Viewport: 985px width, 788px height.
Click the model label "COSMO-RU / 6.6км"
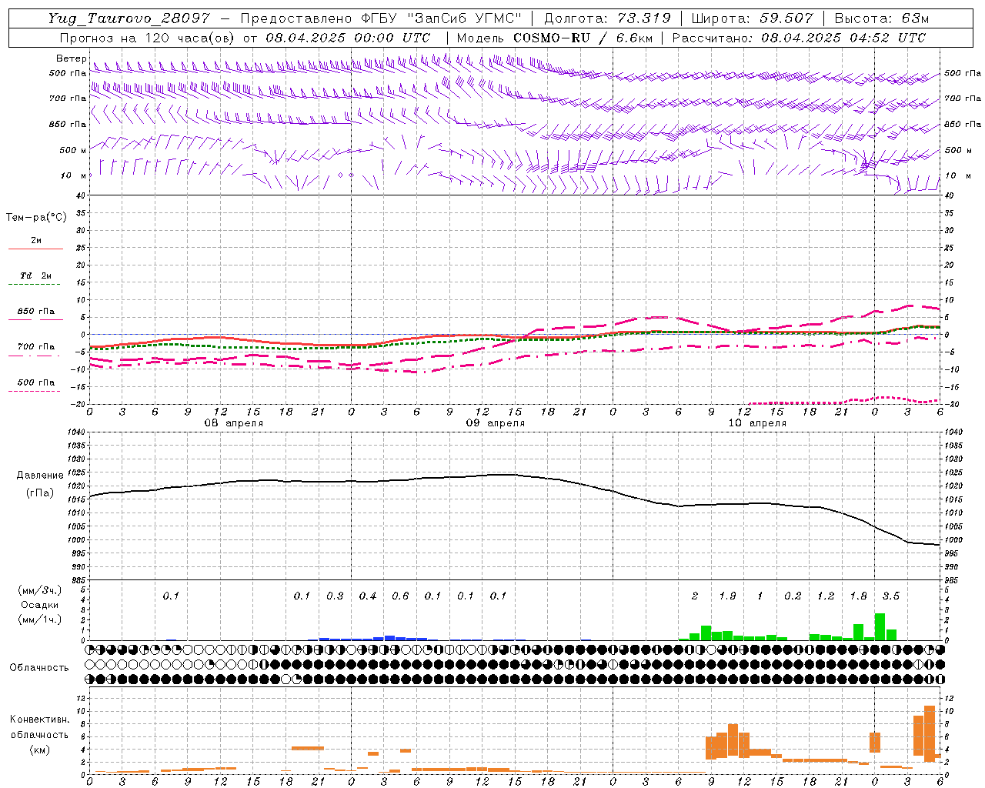point(583,38)
